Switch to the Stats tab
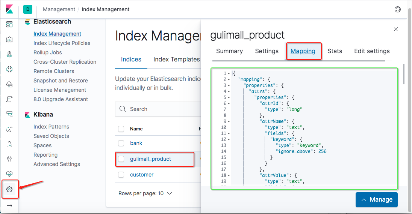Viewport: 412px width, 214px height. 335,51
